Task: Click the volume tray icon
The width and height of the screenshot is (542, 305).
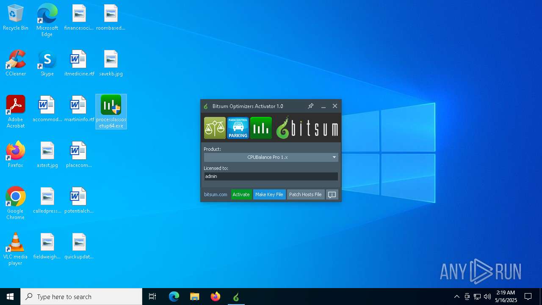Action: click(487, 297)
